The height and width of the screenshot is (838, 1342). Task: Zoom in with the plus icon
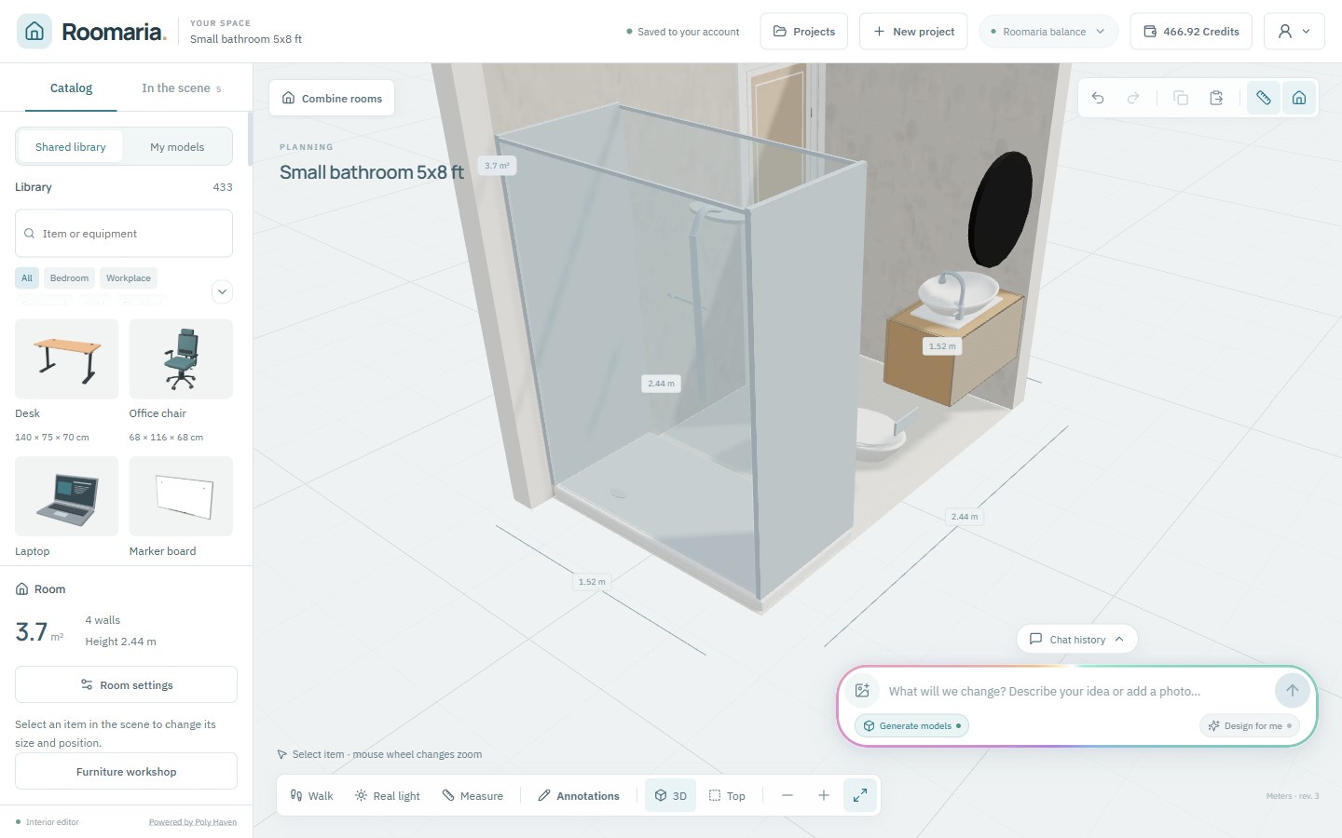[x=824, y=795]
